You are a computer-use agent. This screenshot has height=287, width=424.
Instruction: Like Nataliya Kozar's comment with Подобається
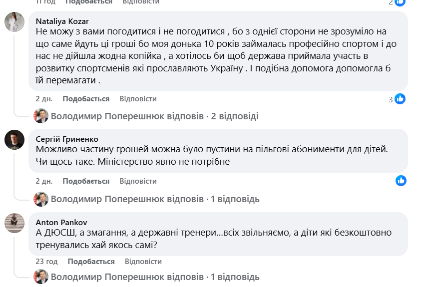(86, 99)
